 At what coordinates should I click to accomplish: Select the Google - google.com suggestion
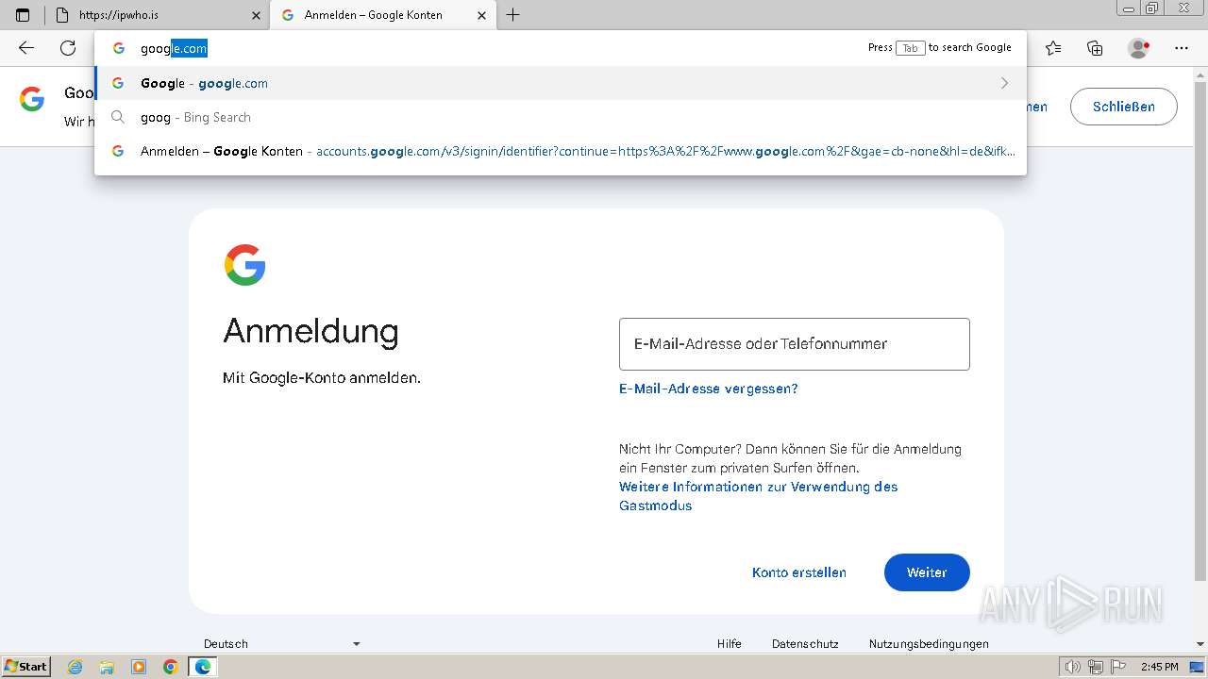pos(561,83)
